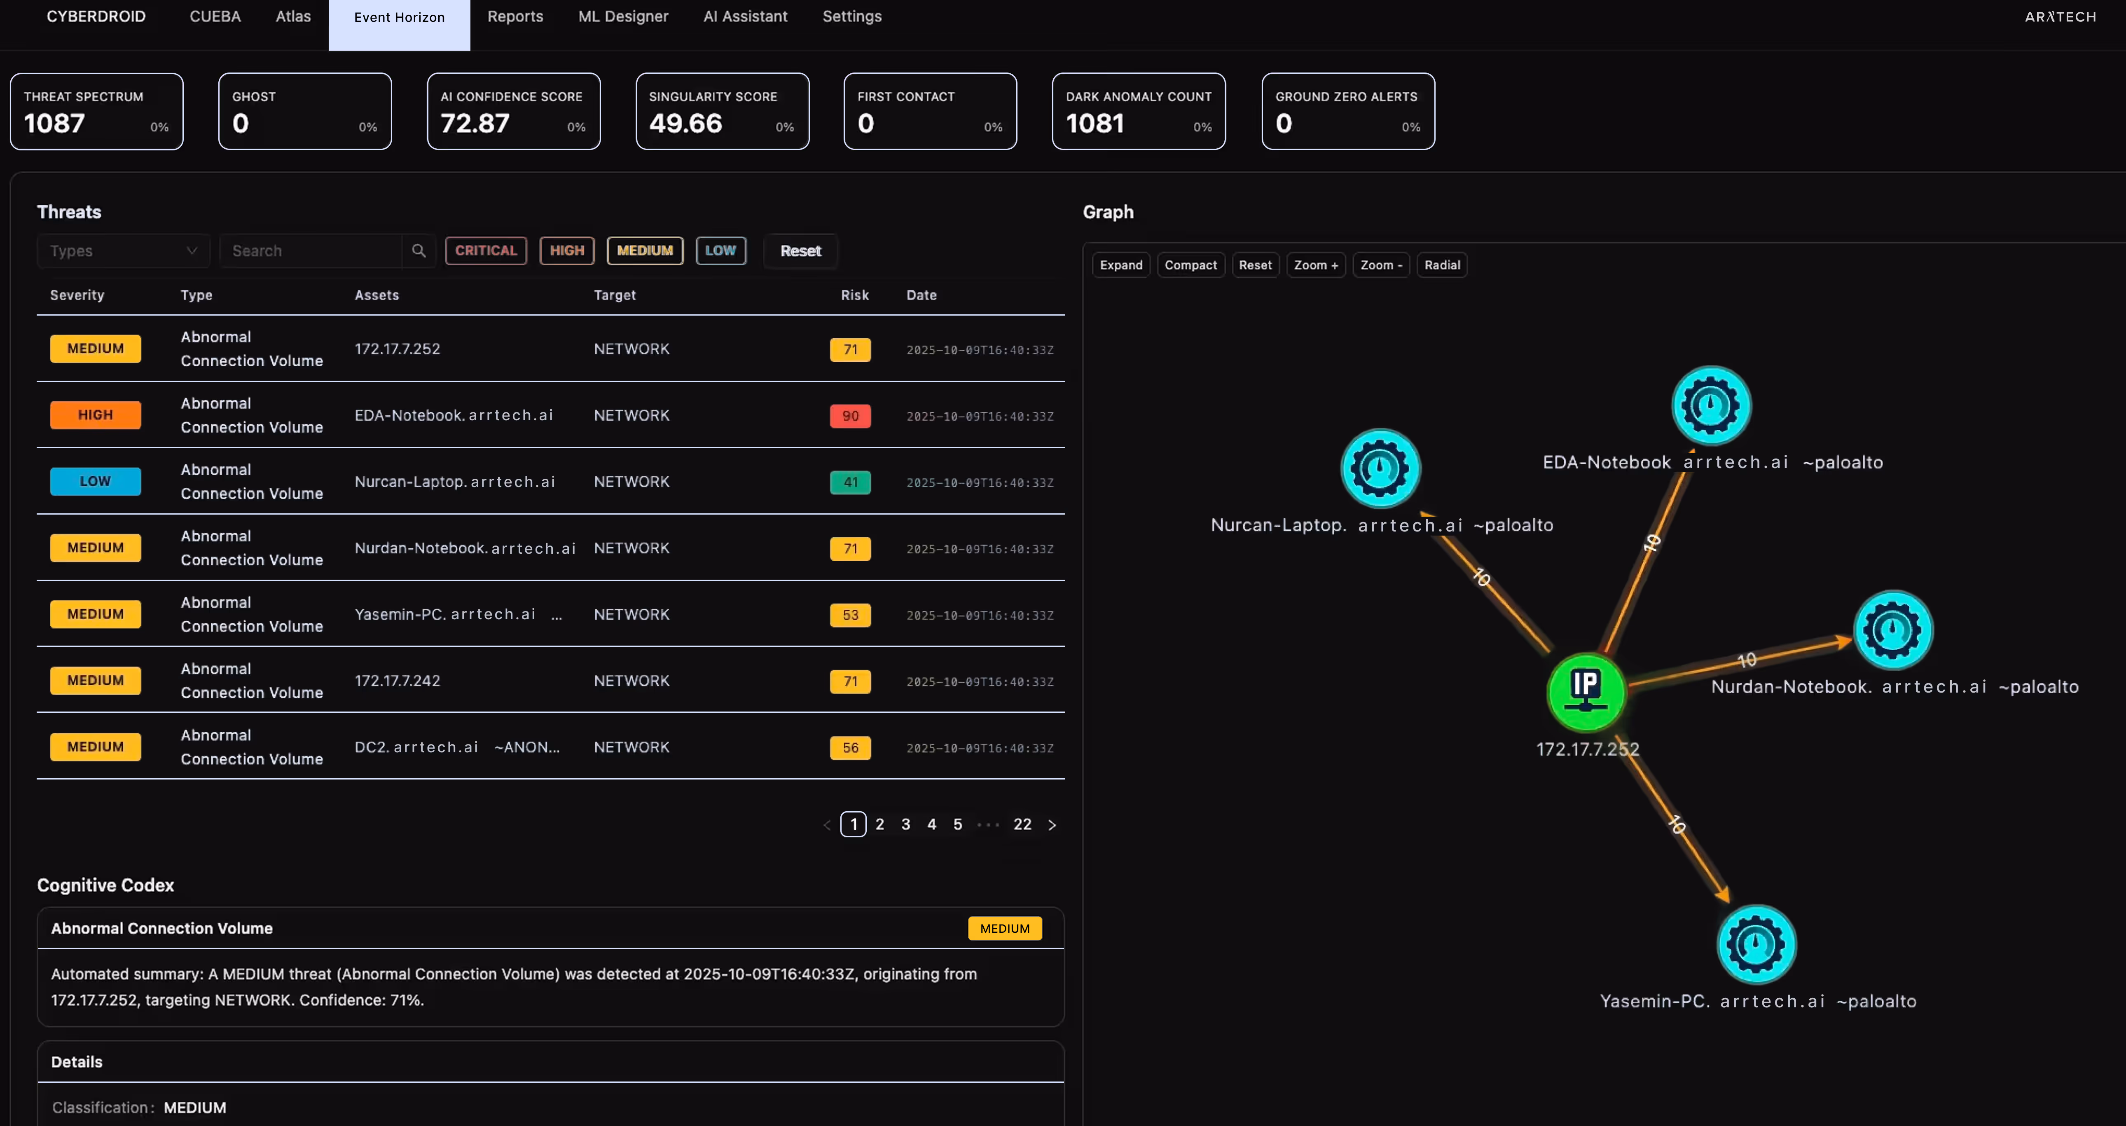2126x1126 pixels.
Task: Toggle the LOW severity filter
Action: pyautogui.click(x=720, y=251)
